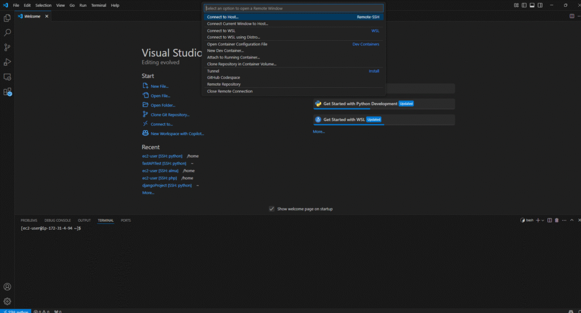Image resolution: width=581 pixels, height=313 pixels.
Task: Open the Explorer view in activity bar
Action: pos(7,18)
